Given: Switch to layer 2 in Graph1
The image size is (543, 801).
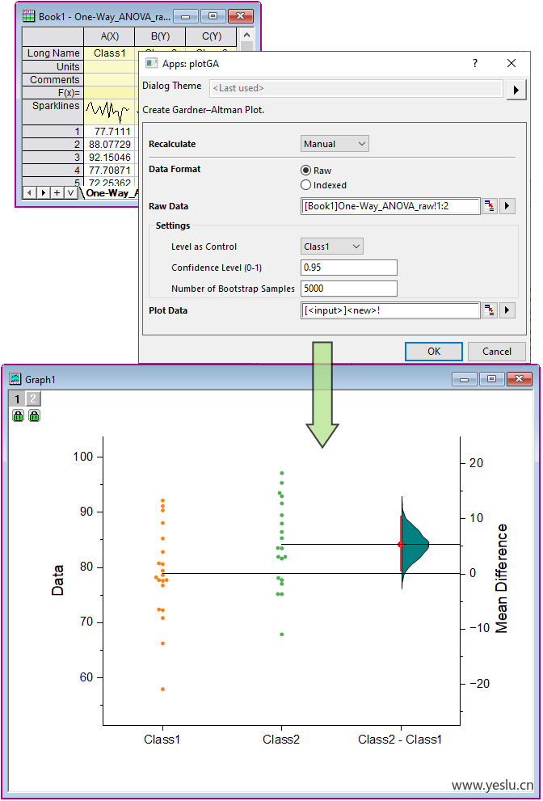Looking at the screenshot, I should tap(32, 398).
